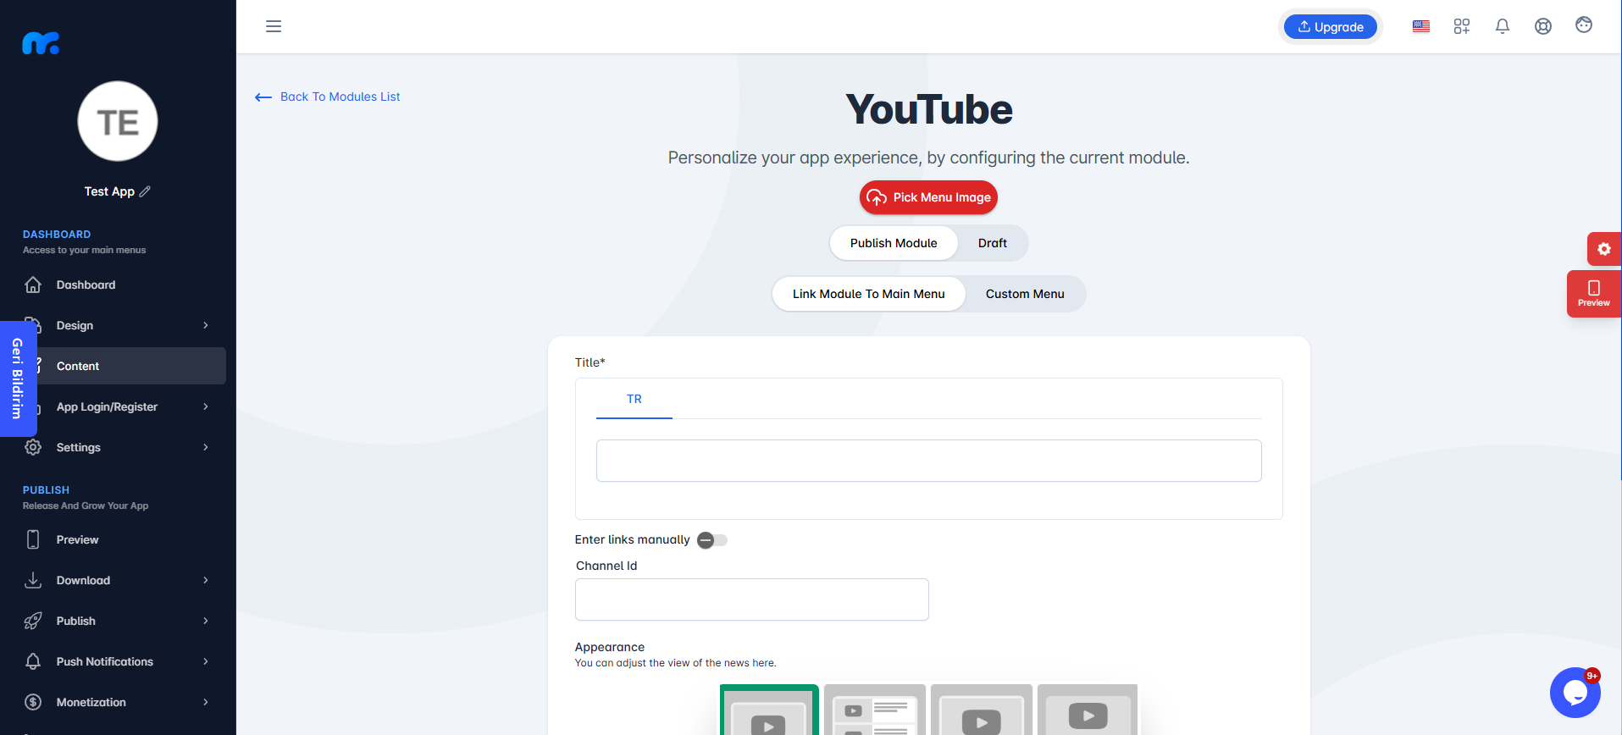Image resolution: width=1622 pixels, height=735 pixels.
Task: Expand Push Notifications chevron
Action: pyautogui.click(x=206, y=661)
